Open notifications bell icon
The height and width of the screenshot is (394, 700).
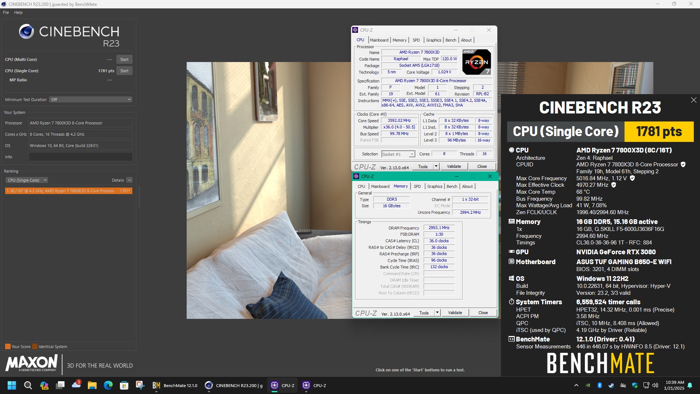pyautogui.click(x=690, y=385)
